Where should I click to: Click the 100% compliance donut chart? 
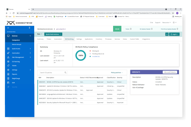[x=81, y=55]
